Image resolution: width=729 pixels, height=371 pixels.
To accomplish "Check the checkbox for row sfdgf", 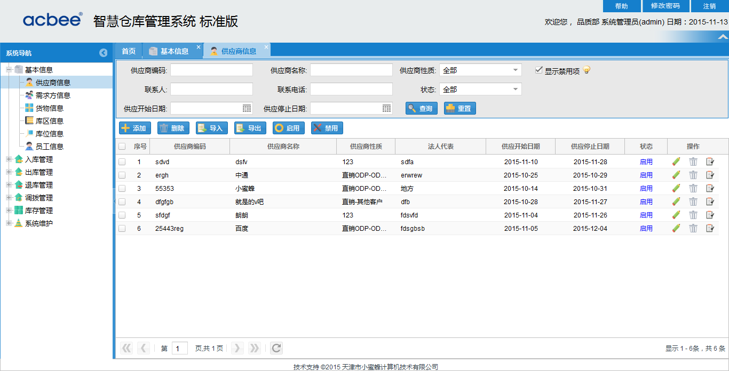I will [x=122, y=215].
